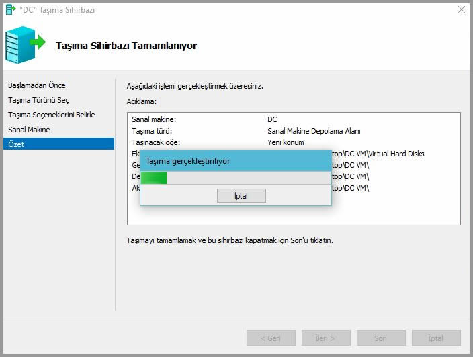Select the Sanal Makine step

click(x=29, y=130)
